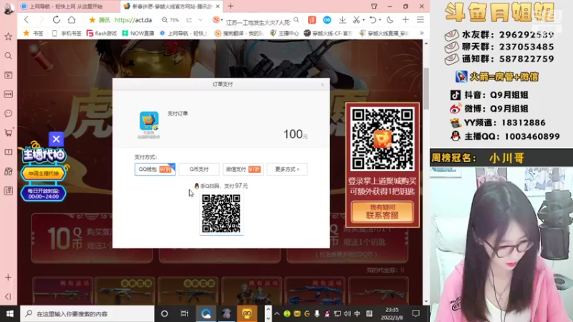Open the 主播中心 bookmark
Screen dimensions: 573x322
[x=284, y=33]
